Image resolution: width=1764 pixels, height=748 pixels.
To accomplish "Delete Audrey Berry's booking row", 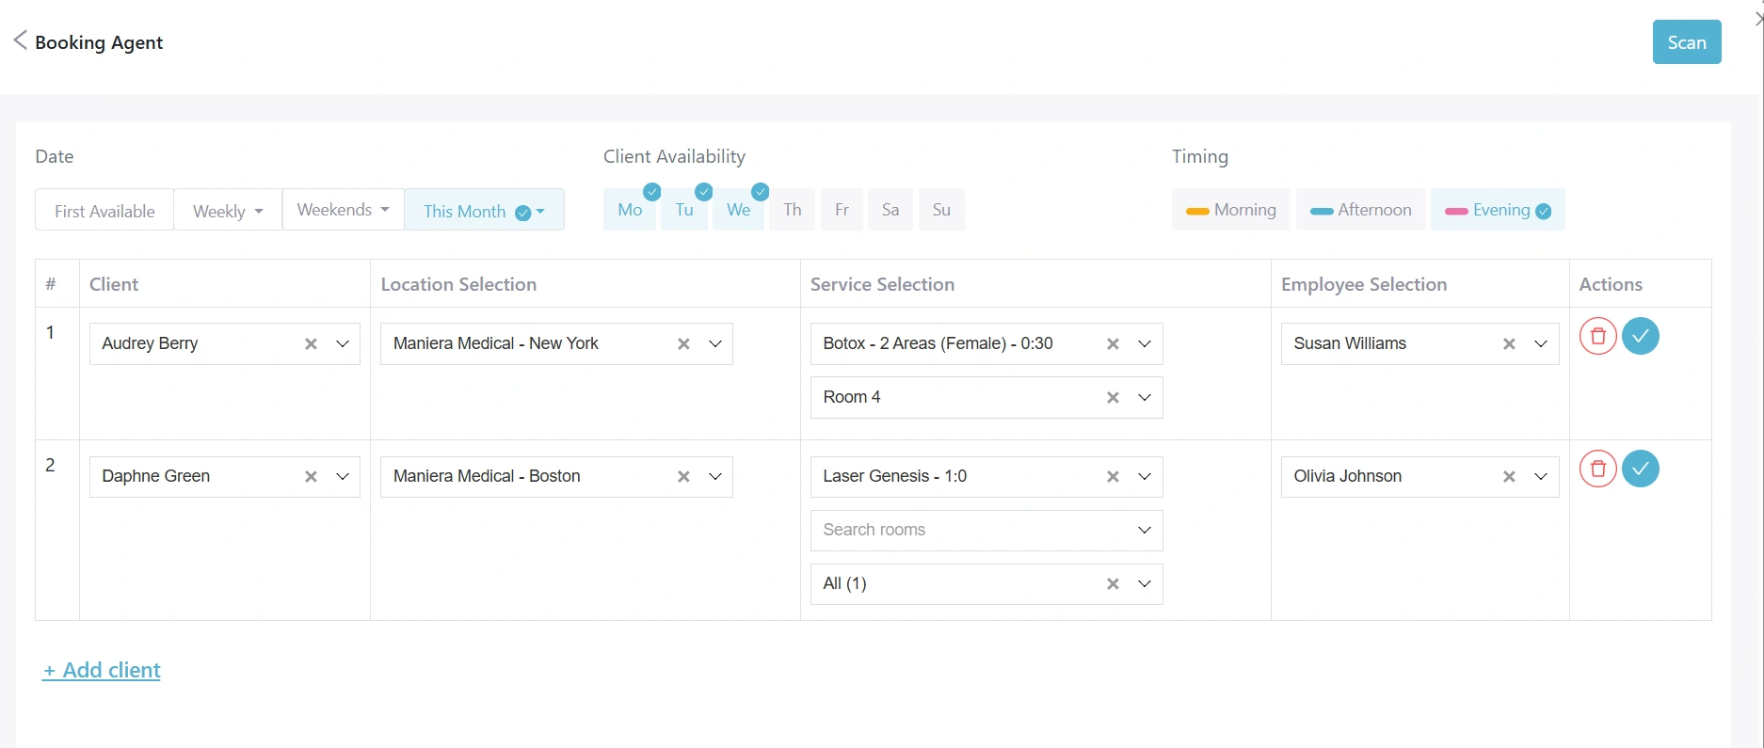I will tap(1597, 336).
